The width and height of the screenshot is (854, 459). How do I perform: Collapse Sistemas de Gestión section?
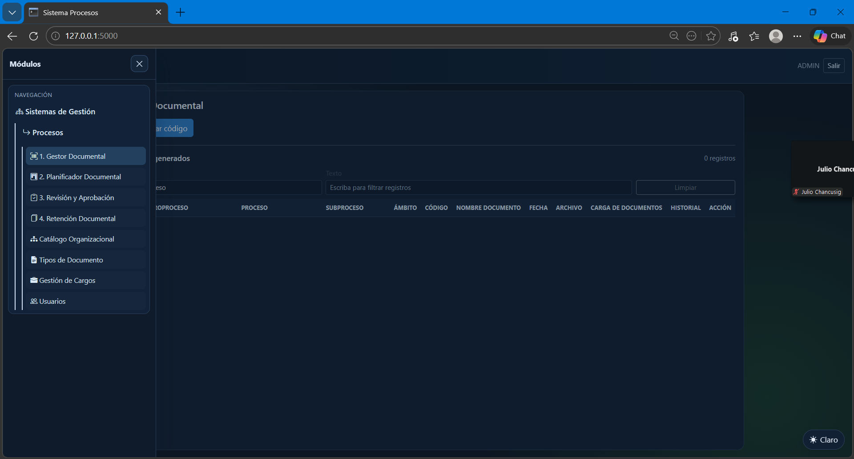click(56, 112)
